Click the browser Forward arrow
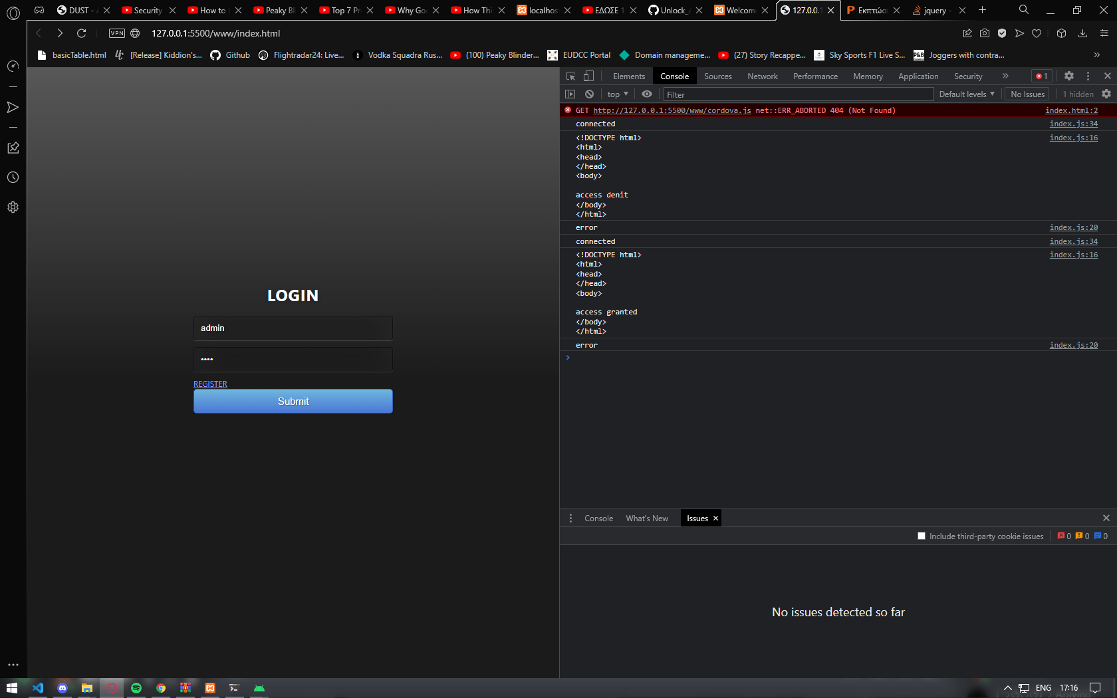 coord(60,33)
